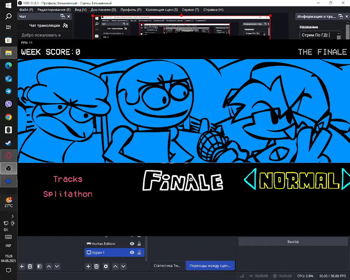Expand hidden system tray icons chevron
This screenshot has width=350, height=280.
pyautogui.click(x=12, y=216)
